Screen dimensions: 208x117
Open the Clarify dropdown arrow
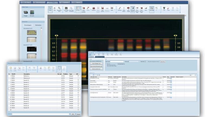148,9
